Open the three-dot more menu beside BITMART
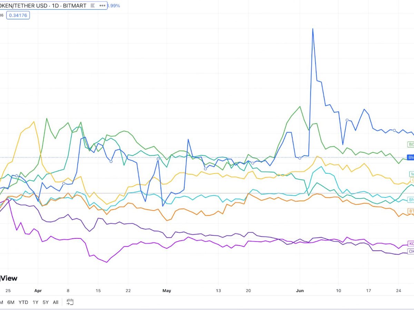This screenshot has width=414, height=310. [x=102, y=6]
